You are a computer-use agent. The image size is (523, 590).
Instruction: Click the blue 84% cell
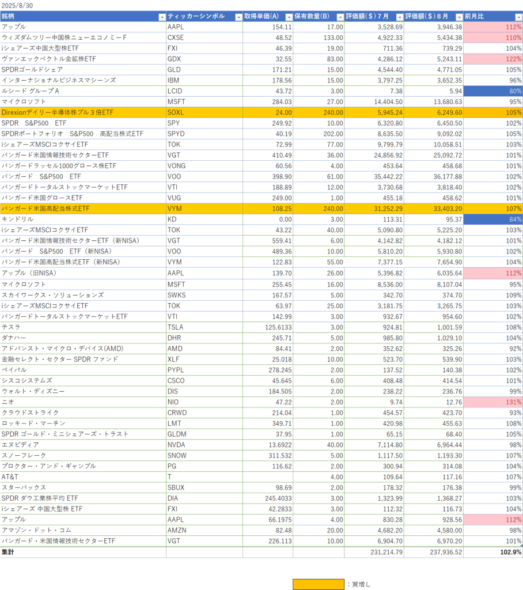tap(493, 220)
